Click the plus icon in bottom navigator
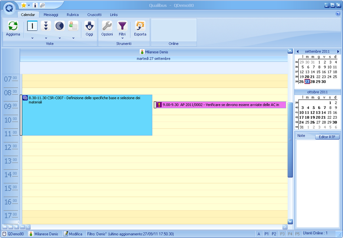Image resolution: width=343 pixels, height=238 pixels. [x=16, y=227]
